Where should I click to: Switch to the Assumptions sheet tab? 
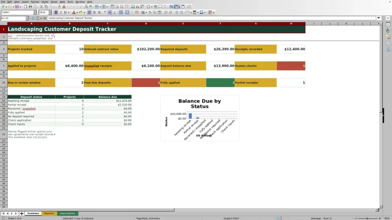(x=67, y=214)
